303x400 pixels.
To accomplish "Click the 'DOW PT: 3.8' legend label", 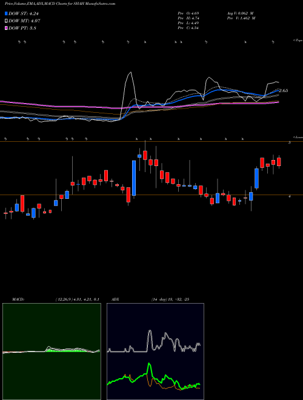I will tap(22, 28).
